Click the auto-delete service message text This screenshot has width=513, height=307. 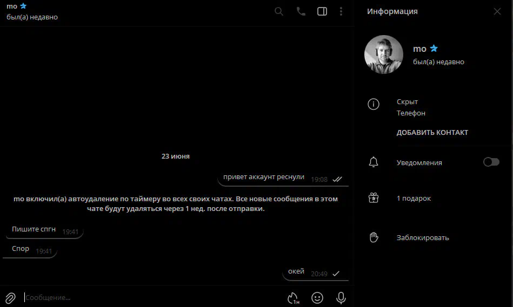pos(176,203)
